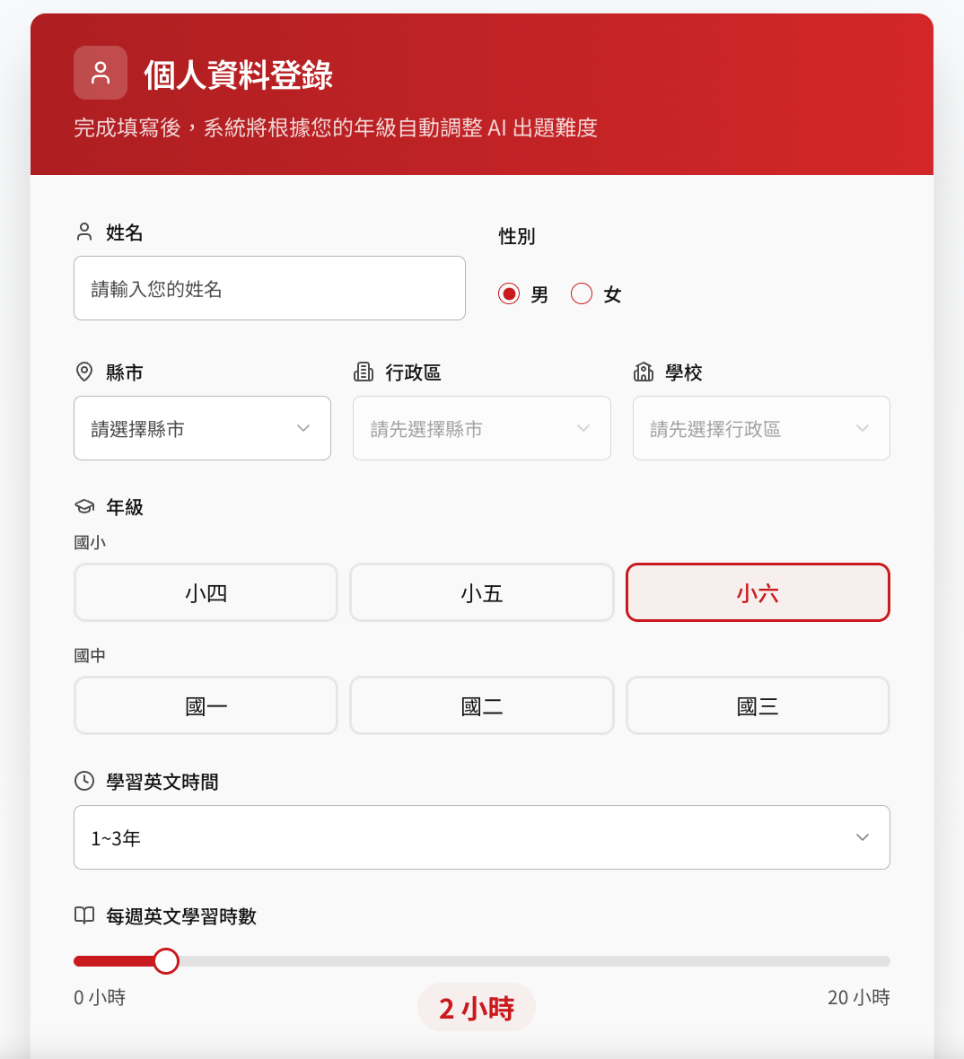Click the map pin icon beside 縣市
Screen dimensions: 964x1059
click(84, 372)
